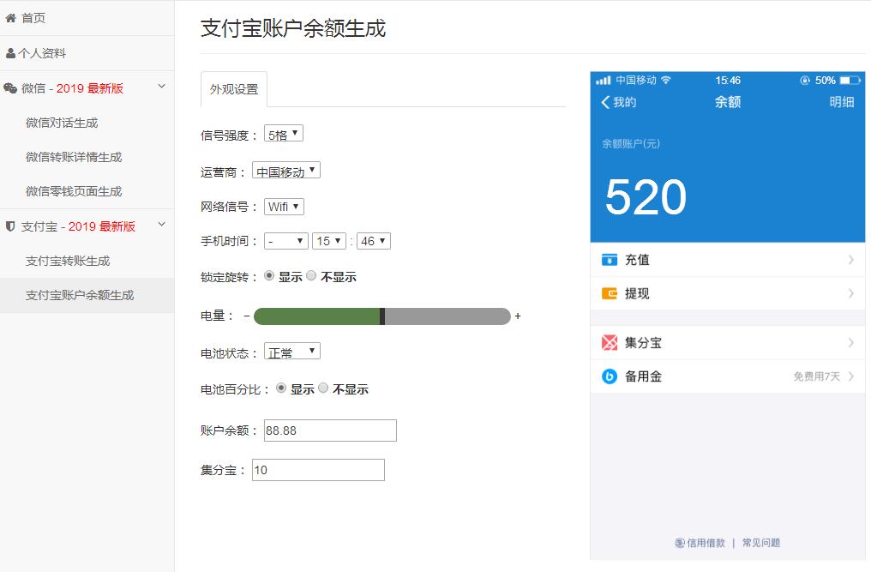Click the Wifi icon in preview status bar
The image size is (871, 572).
coord(666,80)
